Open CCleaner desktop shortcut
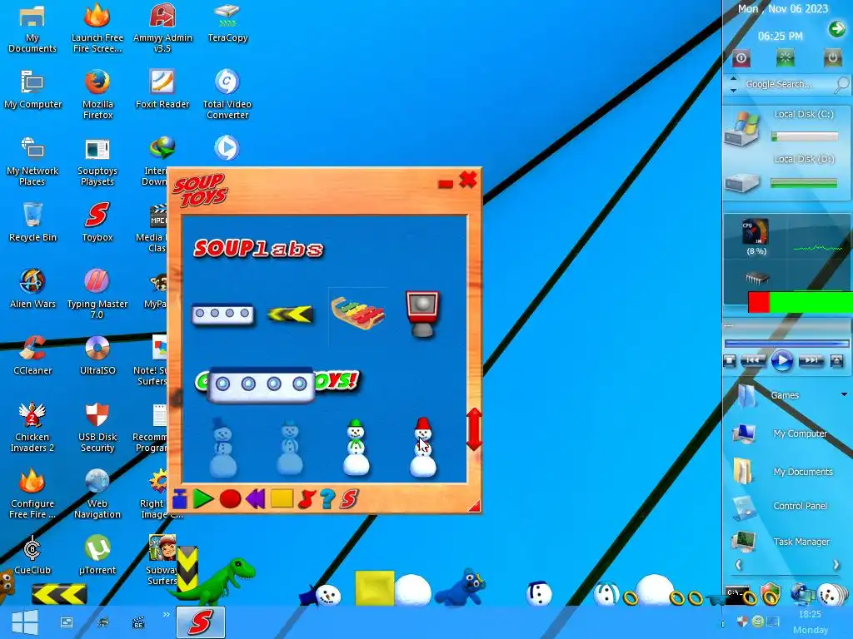This screenshot has height=639, width=853. [32, 354]
